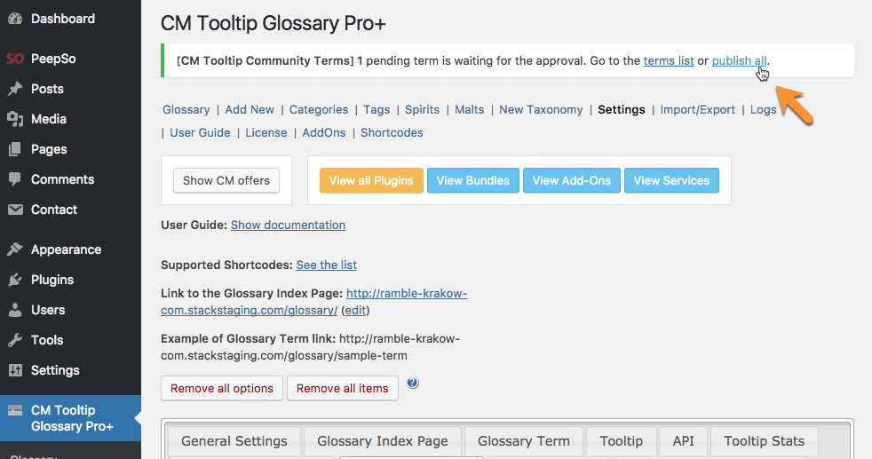This screenshot has width=872, height=459.
Task: Click the Appearance paintbrush icon
Action: [x=15, y=249]
